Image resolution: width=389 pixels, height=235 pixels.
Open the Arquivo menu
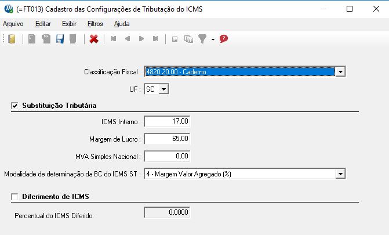click(14, 24)
